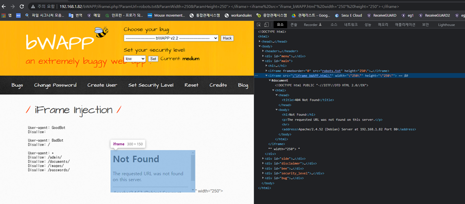This screenshot has height=204, width=465.
Task: Expand the div id="side" node
Action: pos(263,159)
